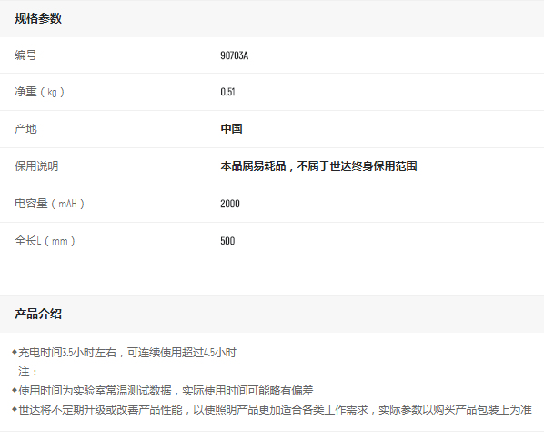Select the product number 90703A
Viewport: 544px width, 440px height.
click(234, 55)
